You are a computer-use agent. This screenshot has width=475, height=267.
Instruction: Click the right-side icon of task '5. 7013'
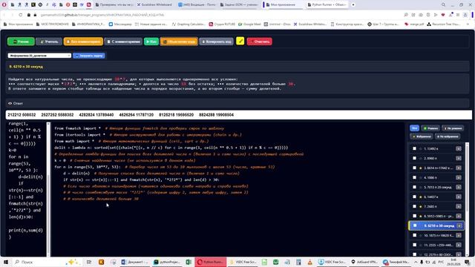pyautogui.click(x=459, y=187)
